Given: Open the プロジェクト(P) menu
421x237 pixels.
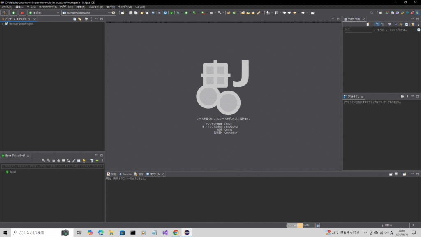Looking at the screenshot, I should pos(96,7).
